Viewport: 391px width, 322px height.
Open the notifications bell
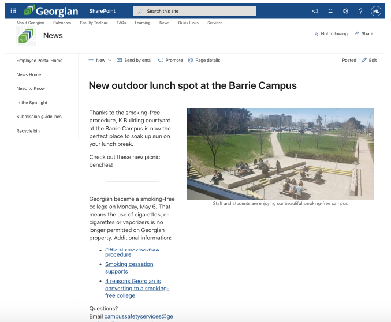(330, 11)
